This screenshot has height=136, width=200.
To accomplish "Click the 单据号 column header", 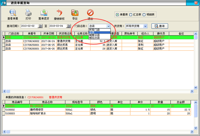I will pos(32,34).
